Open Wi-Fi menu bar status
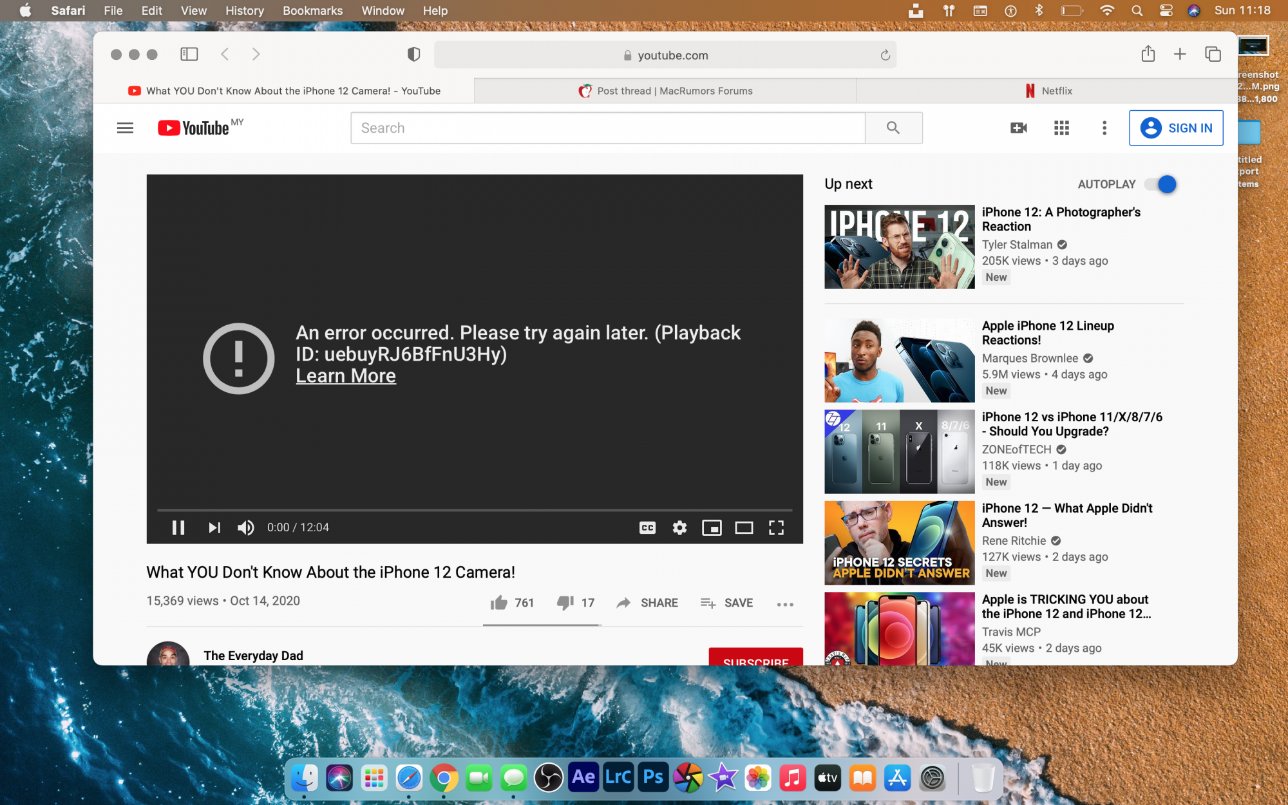 point(1107,10)
